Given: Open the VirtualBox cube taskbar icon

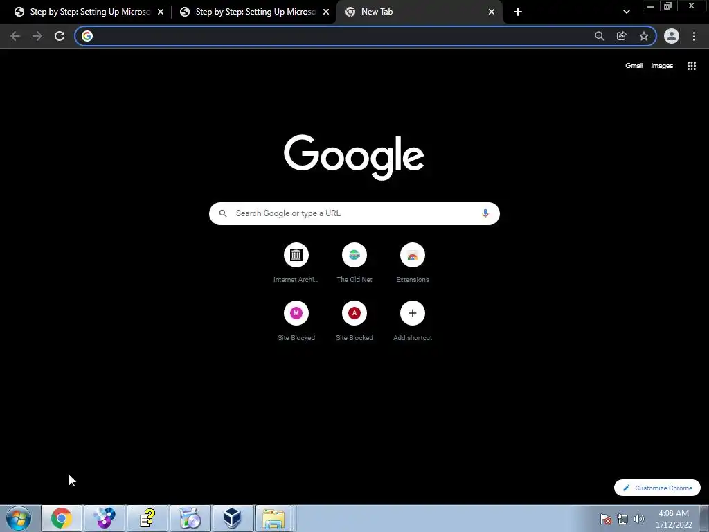Looking at the screenshot, I should [x=233, y=518].
